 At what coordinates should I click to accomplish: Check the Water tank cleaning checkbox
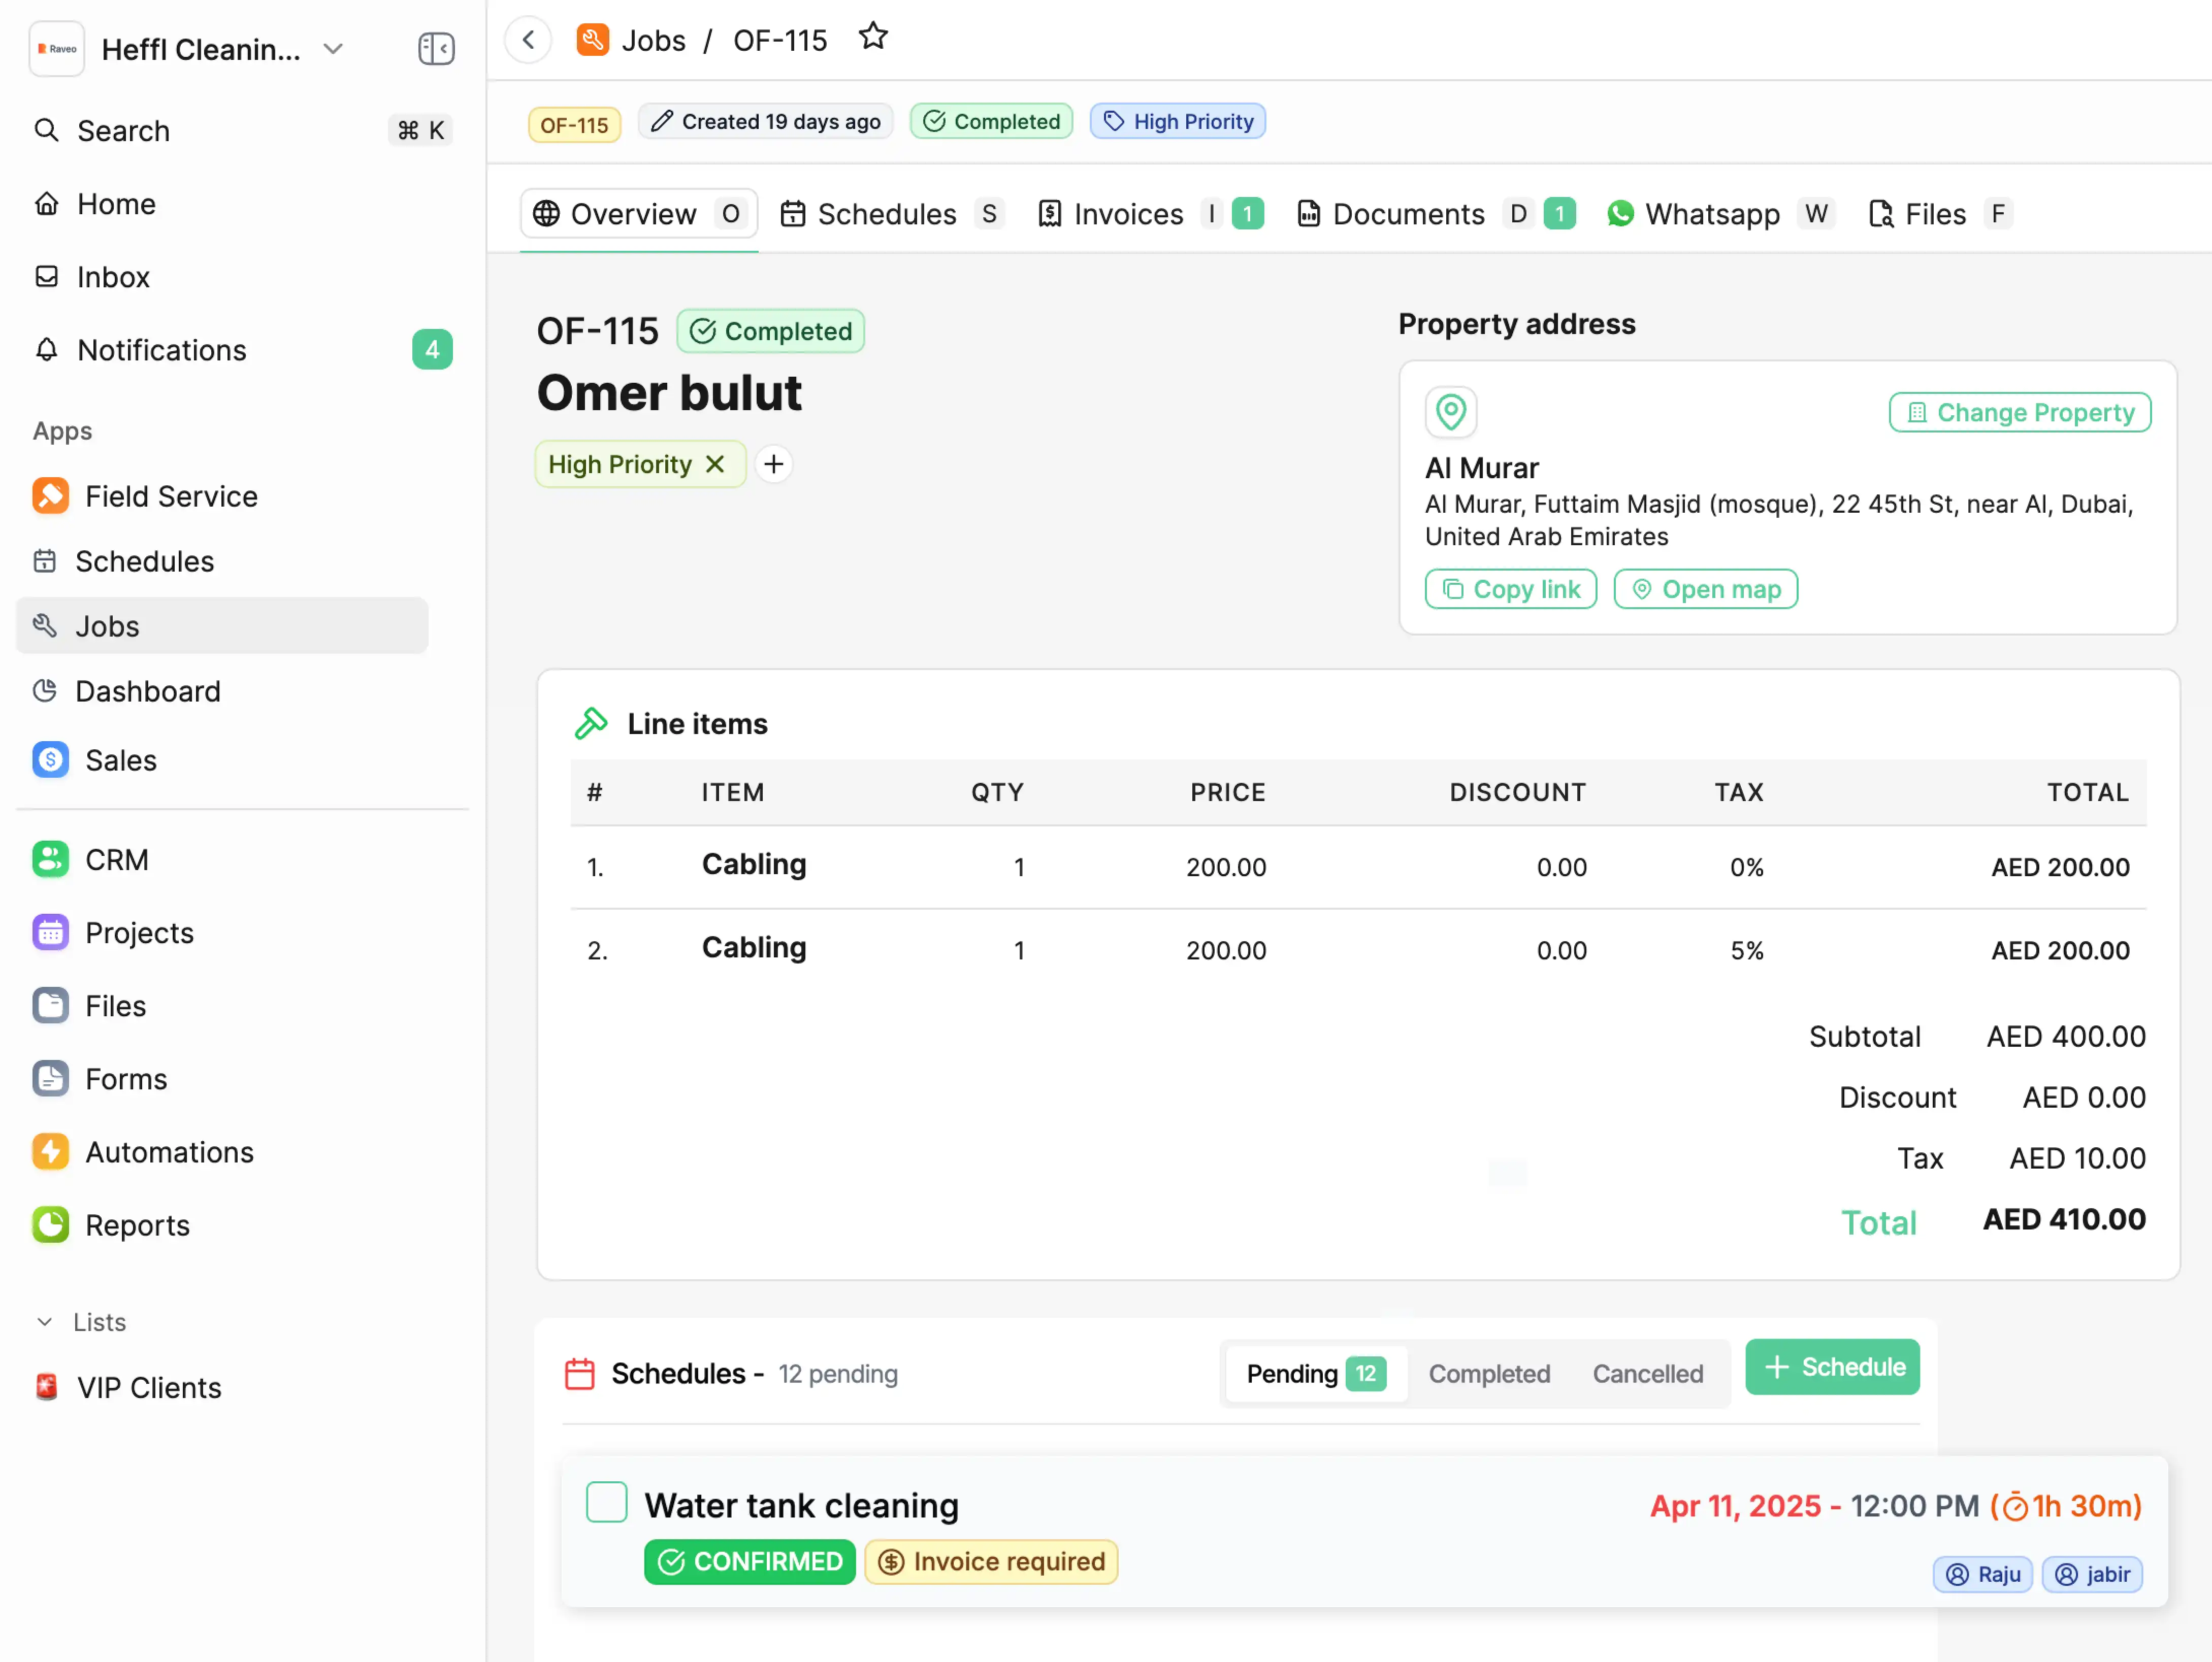(606, 1501)
